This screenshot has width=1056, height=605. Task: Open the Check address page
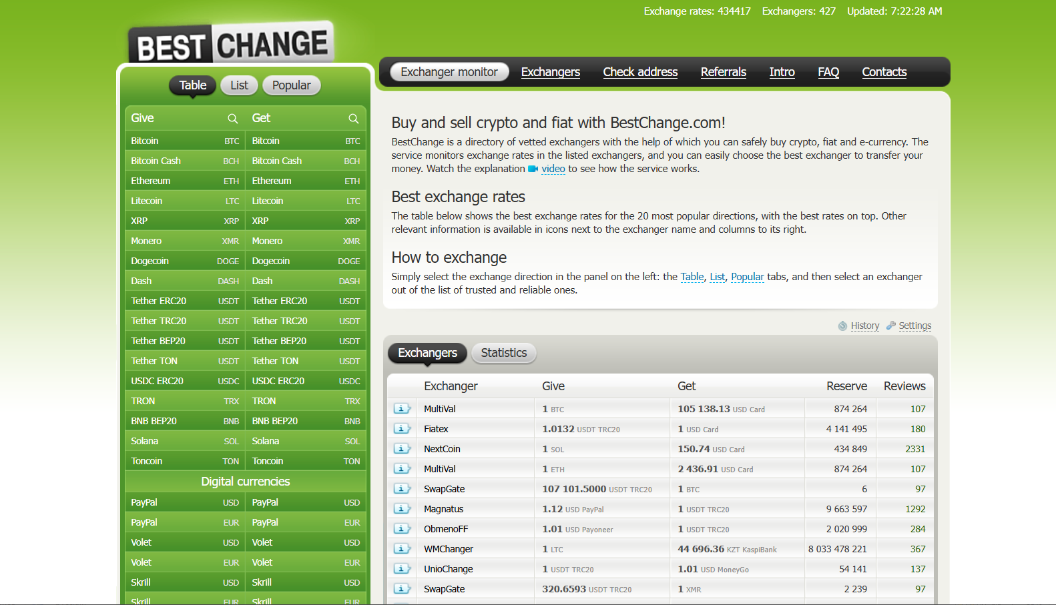pos(640,72)
